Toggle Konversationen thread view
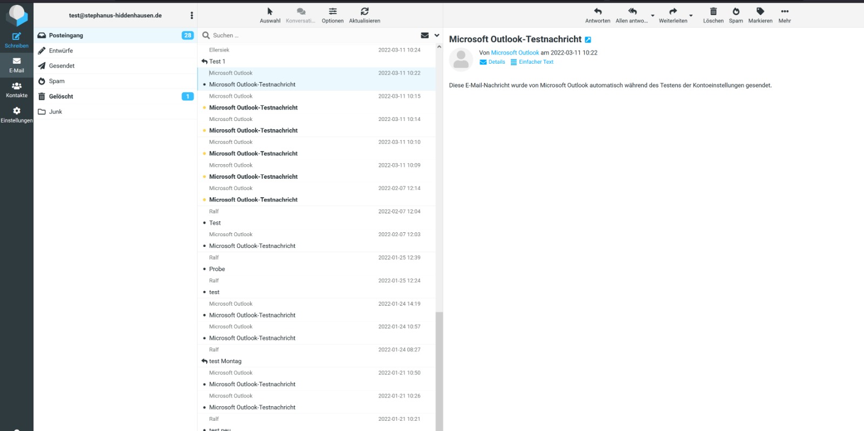The image size is (864, 431). pyautogui.click(x=301, y=15)
